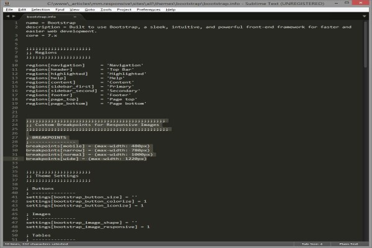Click the breakpoints[narrow] line

(x=88, y=151)
